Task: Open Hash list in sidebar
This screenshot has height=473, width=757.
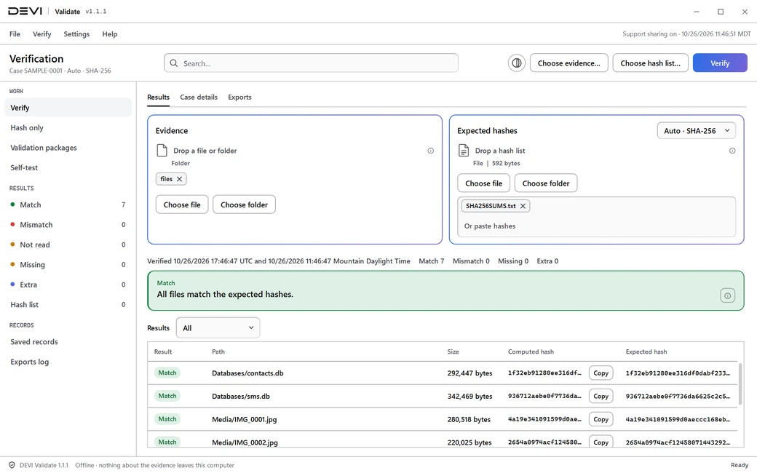Action: tap(68, 305)
